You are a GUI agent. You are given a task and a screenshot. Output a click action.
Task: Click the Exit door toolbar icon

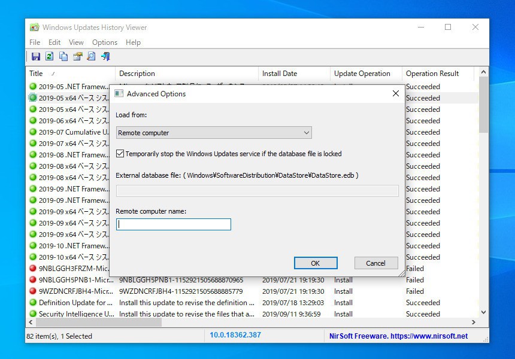point(106,57)
